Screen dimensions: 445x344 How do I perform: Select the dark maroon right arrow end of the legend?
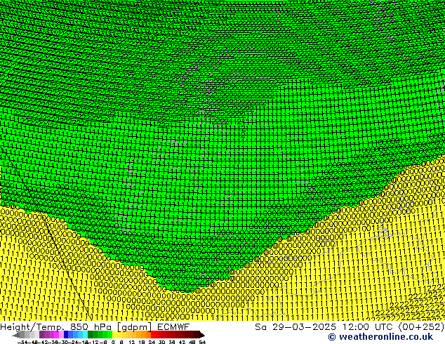click(202, 335)
